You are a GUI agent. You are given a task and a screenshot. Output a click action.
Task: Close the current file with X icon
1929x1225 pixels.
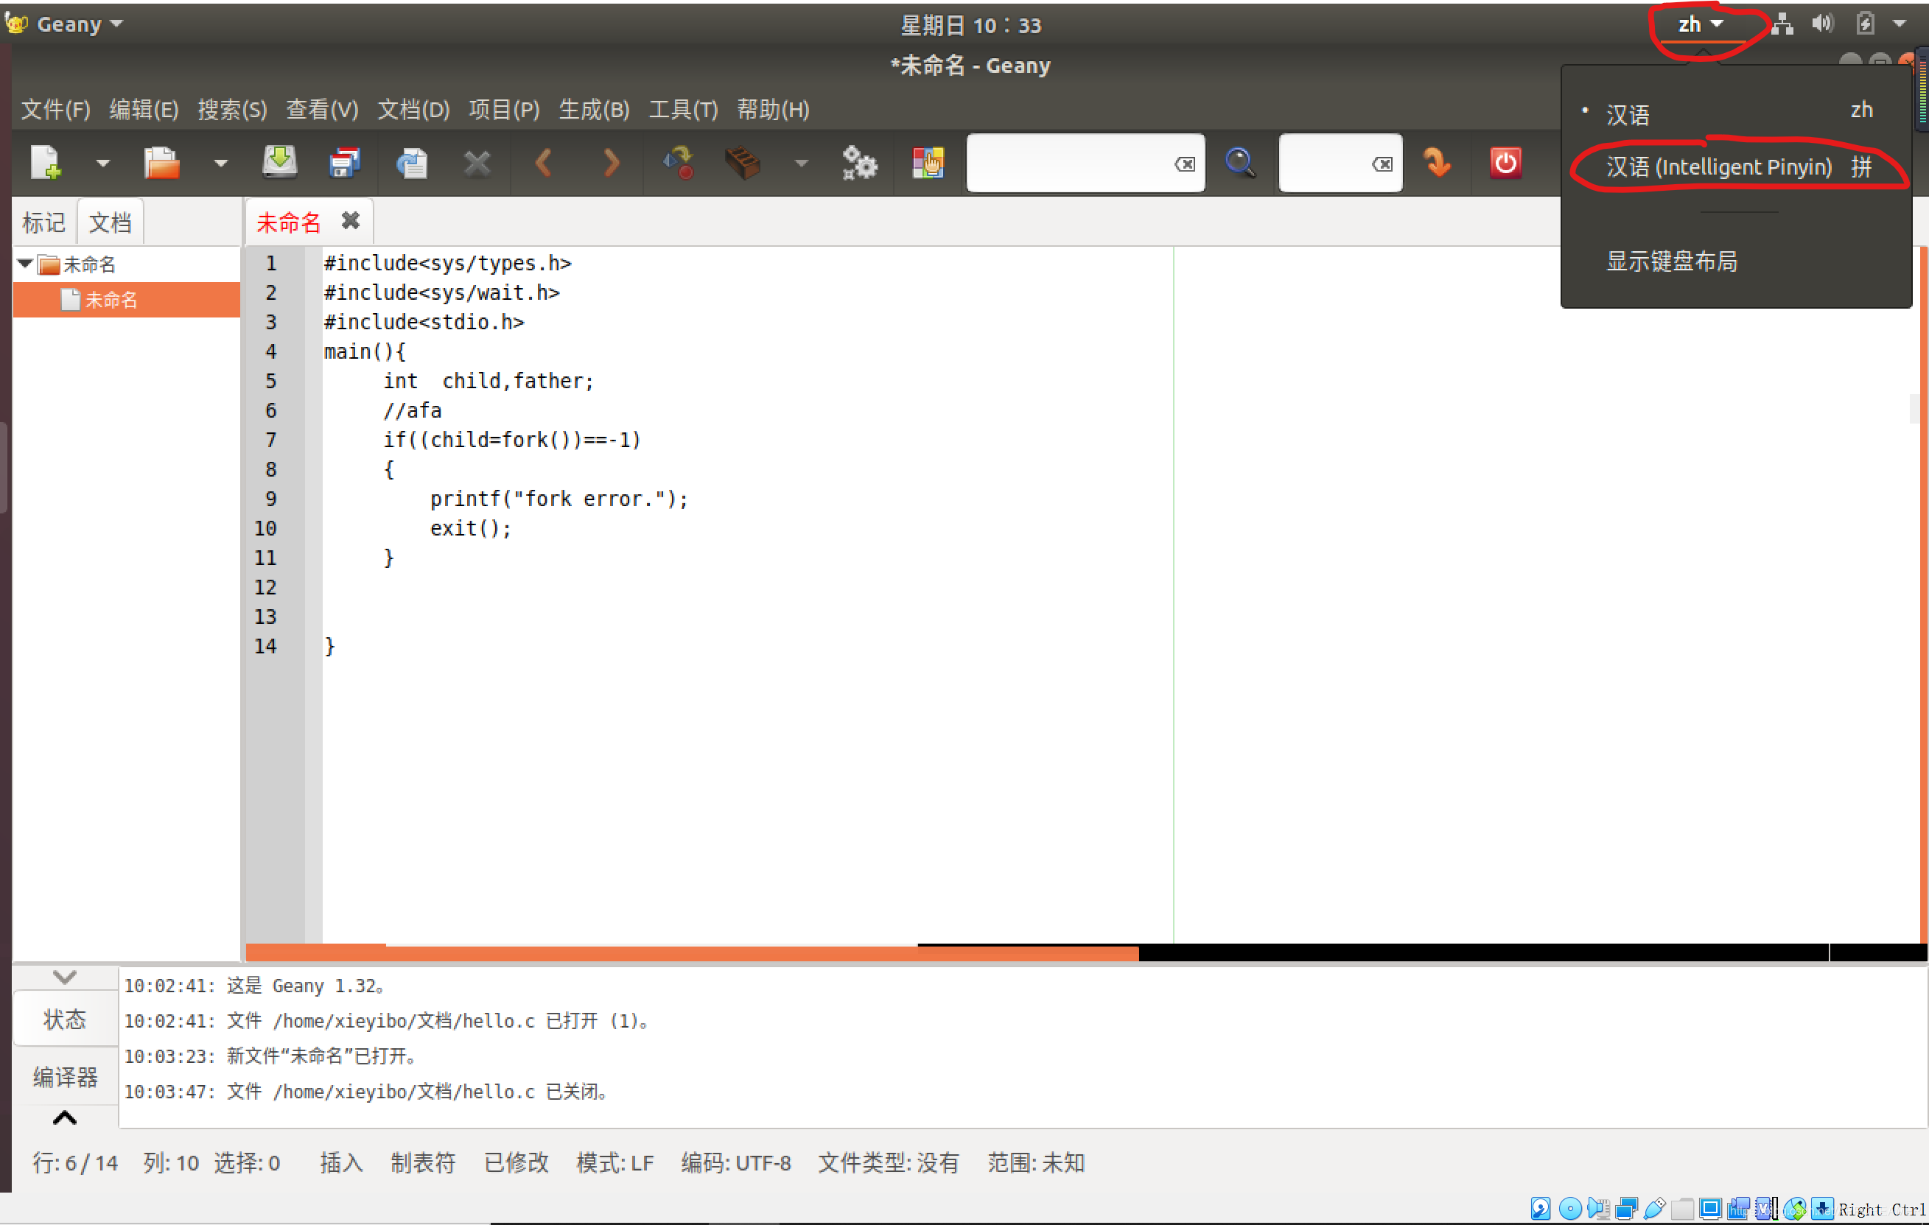click(477, 164)
